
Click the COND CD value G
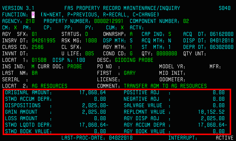(131, 53)
